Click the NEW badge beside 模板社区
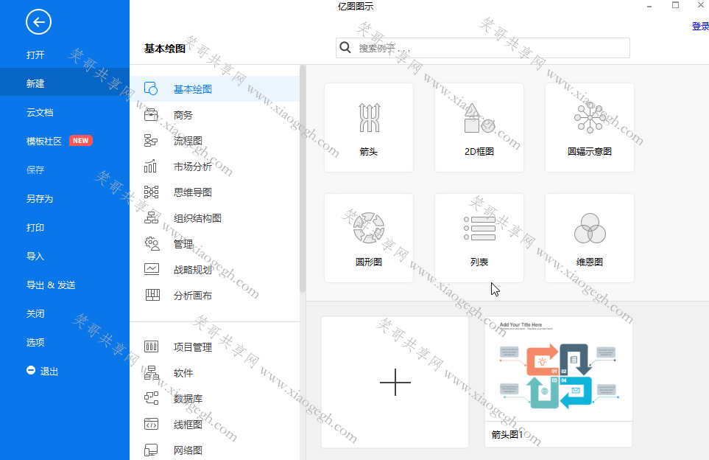The width and height of the screenshot is (709, 460). [81, 141]
